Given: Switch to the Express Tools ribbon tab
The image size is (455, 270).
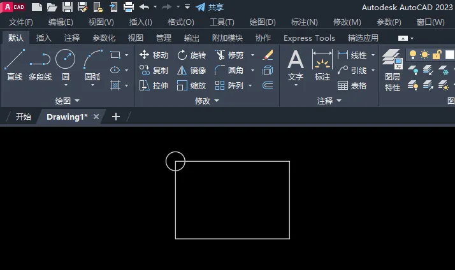Looking at the screenshot, I should point(309,38).
